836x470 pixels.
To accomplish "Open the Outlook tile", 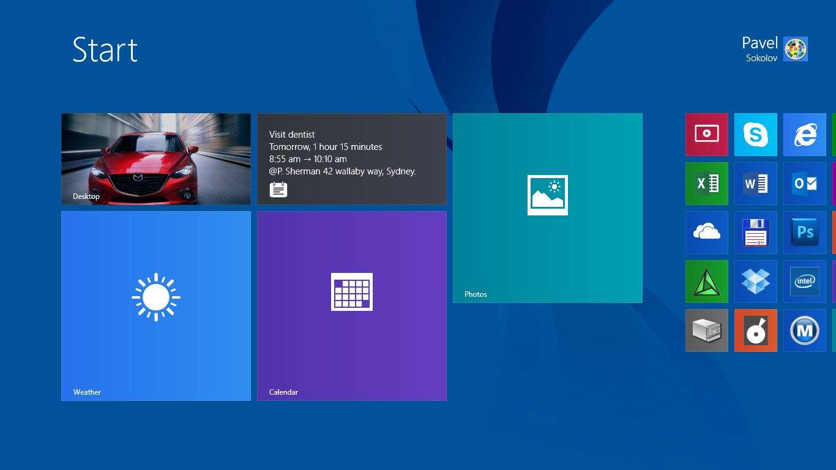I will (x=805, y=184).
